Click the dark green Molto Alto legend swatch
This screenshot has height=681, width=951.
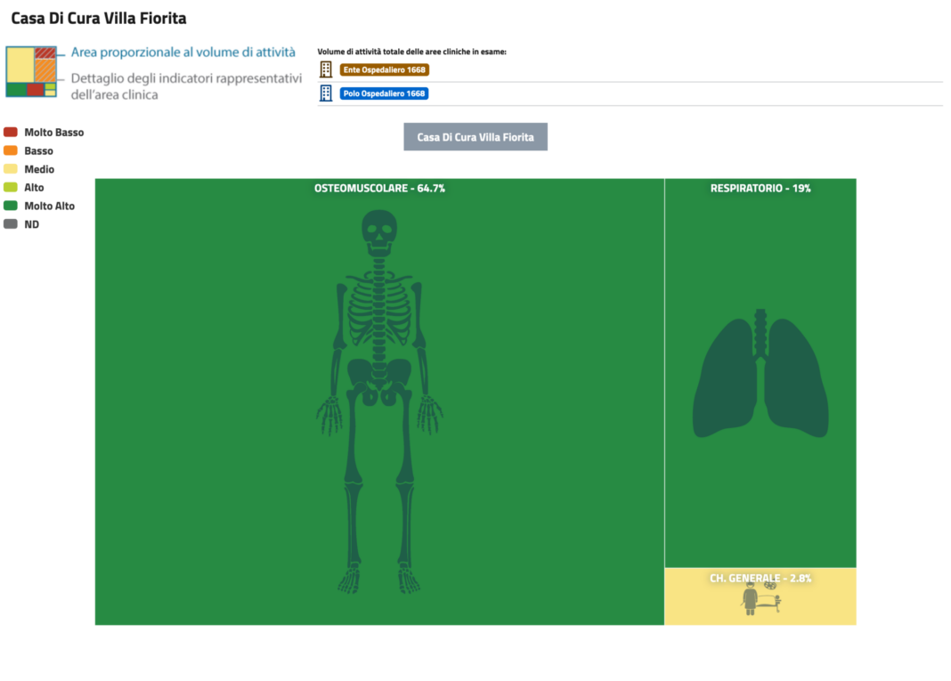click(x=11, y=206)
